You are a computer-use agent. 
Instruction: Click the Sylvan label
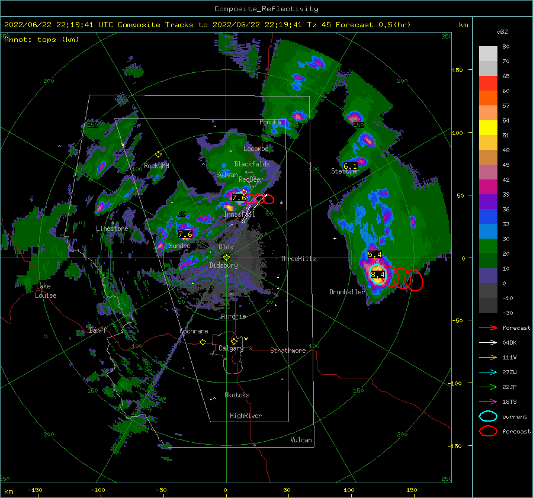coord(227,175)
